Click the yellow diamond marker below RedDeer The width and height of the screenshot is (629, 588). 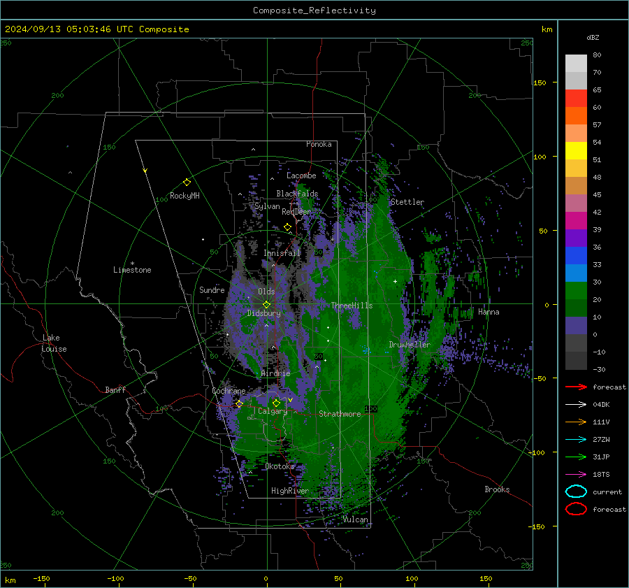click(x=287, y=227)
